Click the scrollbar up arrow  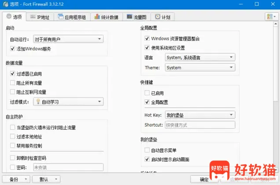tap(276, 24)
